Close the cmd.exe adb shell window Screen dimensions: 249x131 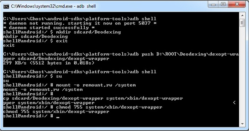coord(237,5)
